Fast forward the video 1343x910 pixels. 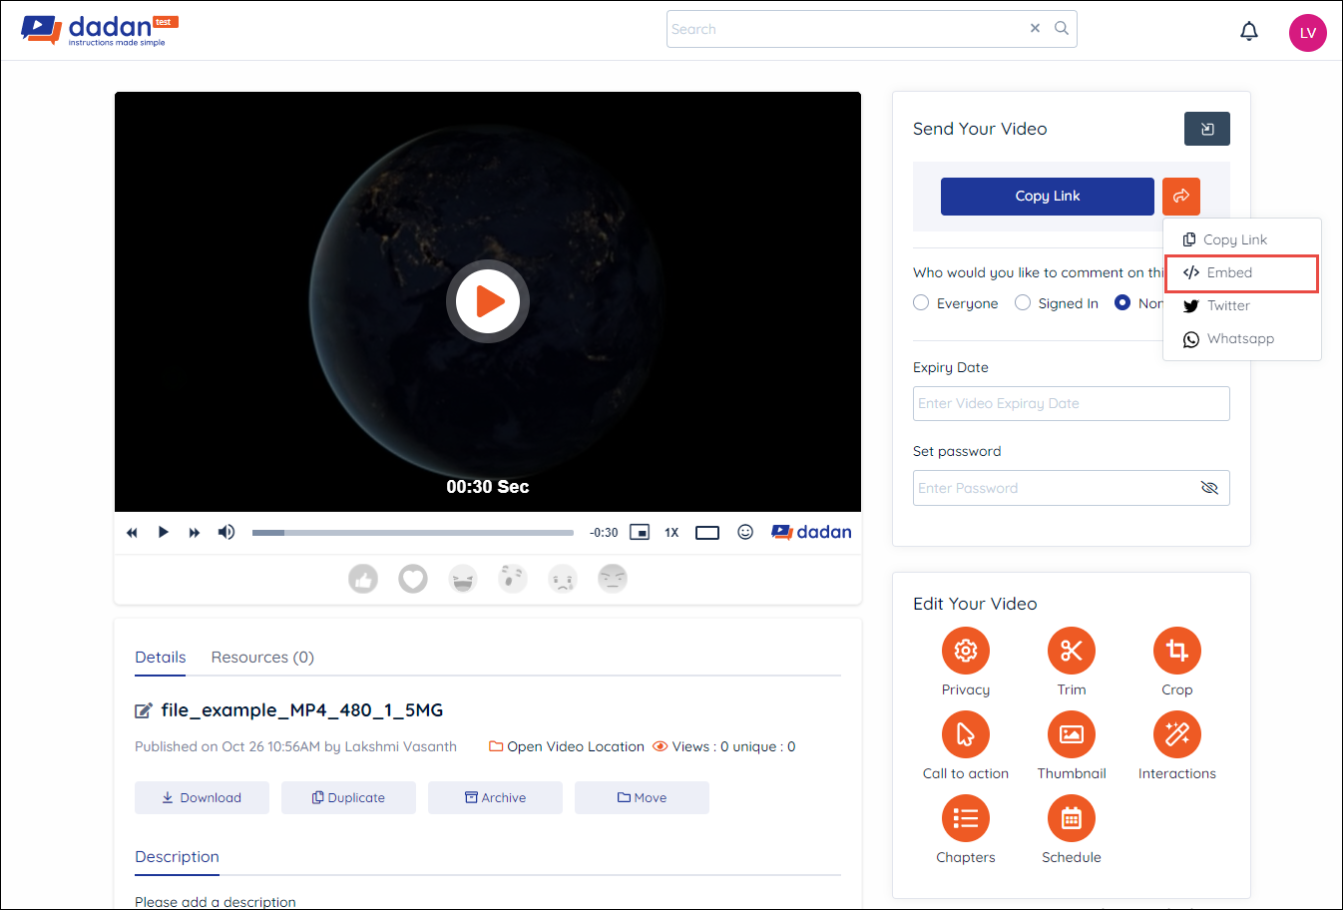[x=195, y=533]
